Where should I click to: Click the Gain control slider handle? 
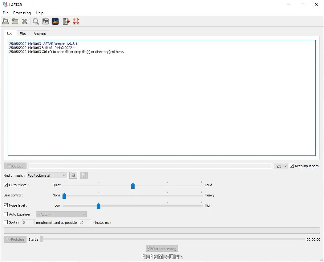[64, 195]
